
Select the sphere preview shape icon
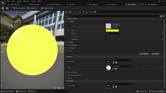[57, 88]
